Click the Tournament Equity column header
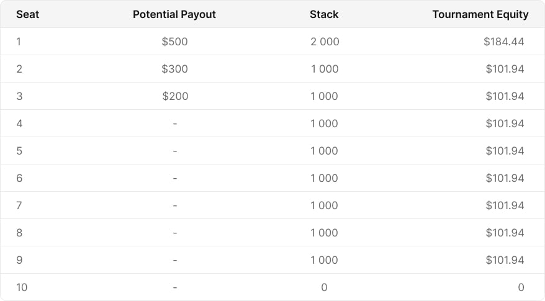The height and width of the screenshot is (301, 545). (480, 14)
